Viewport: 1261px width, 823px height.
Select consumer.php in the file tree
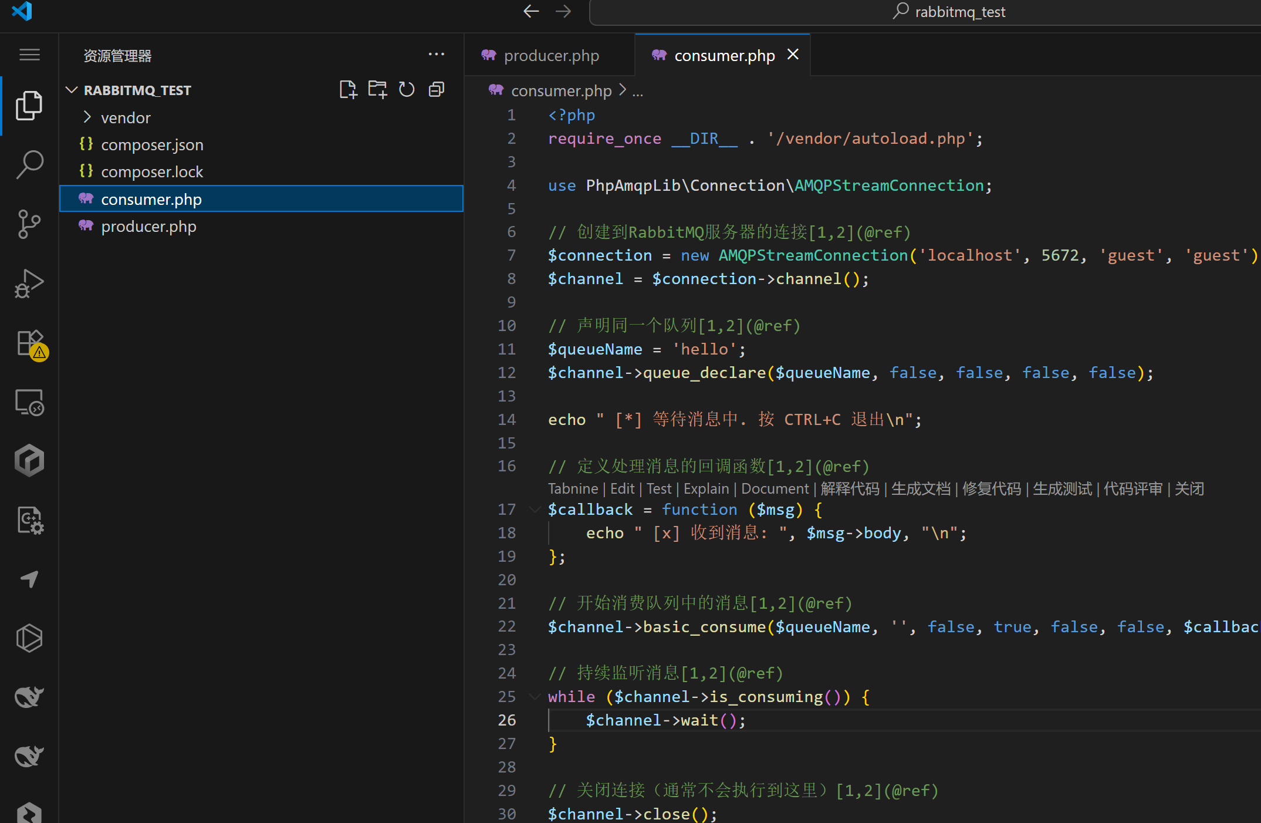click(261, 199)
